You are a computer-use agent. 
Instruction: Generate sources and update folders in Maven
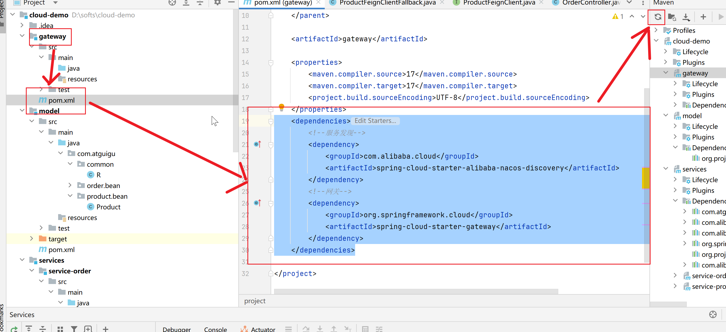pos(672,17)
